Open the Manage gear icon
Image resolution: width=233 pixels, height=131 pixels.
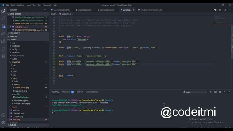point(3,123)
